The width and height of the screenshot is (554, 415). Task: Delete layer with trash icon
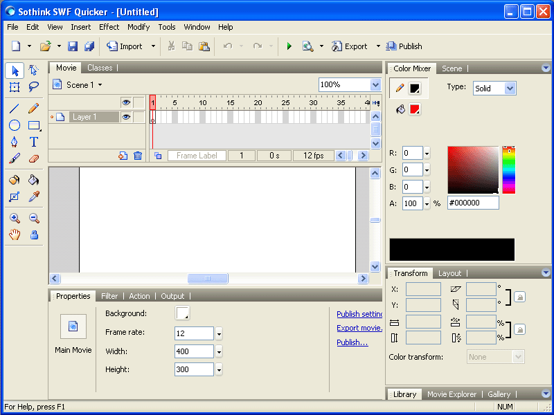138,156
